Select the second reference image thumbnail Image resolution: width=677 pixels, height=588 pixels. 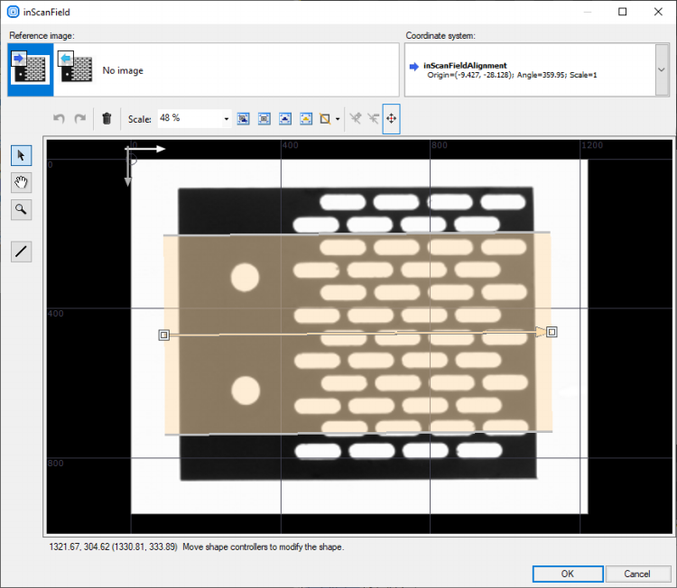click(76, 69)
